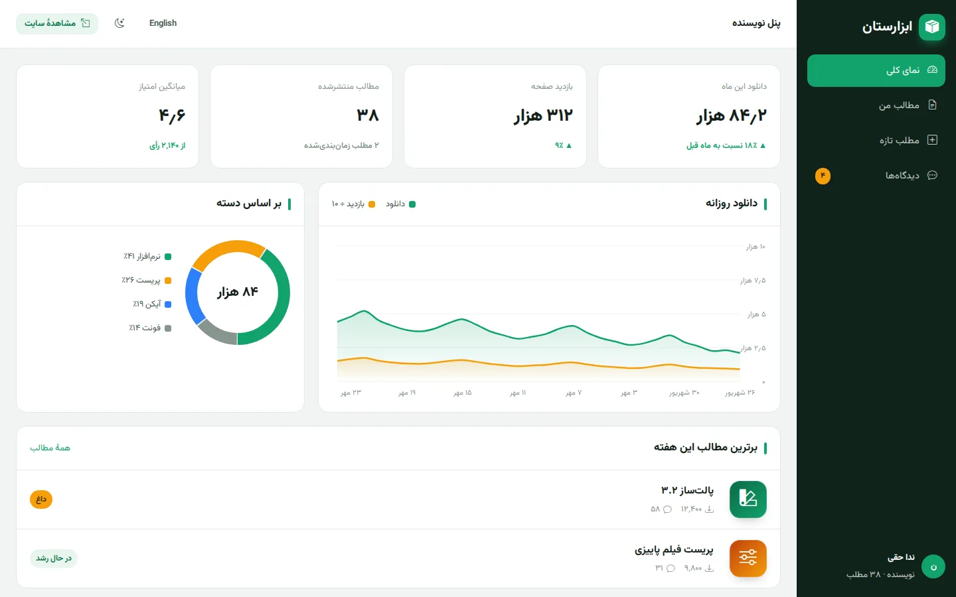The height and width of the screenshot is (597, 956).
Task: Click the ندا حقی user name
Action: [901, 557]
